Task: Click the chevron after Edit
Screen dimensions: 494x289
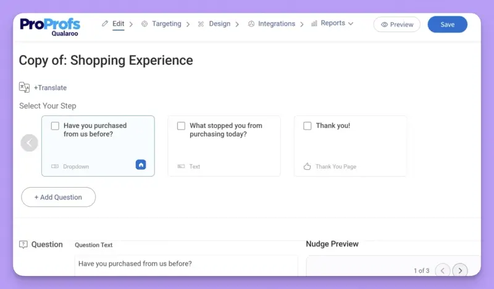Action: click(x=131, y=24)
